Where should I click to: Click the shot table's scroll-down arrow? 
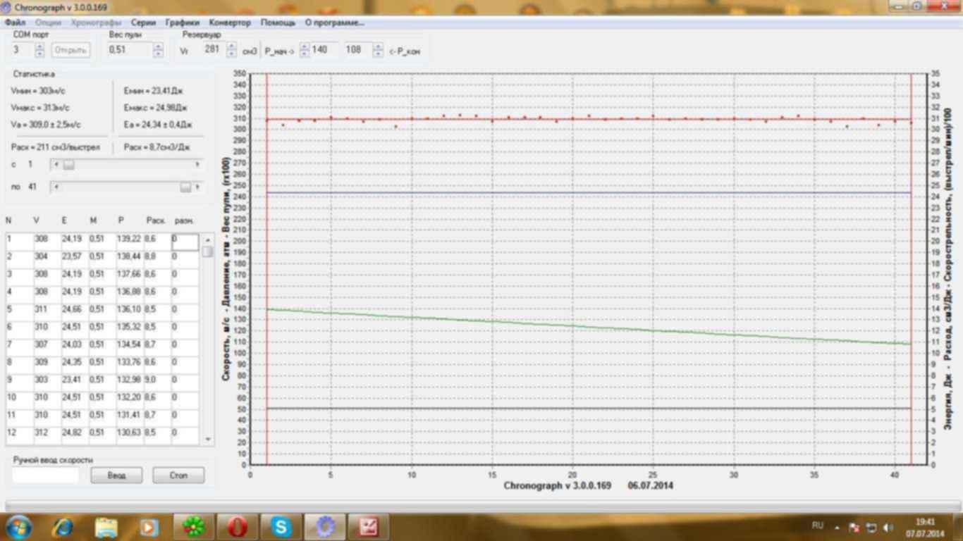point(207,439)
